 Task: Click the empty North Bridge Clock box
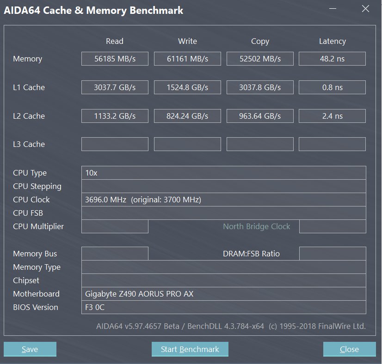click(332, 226)
